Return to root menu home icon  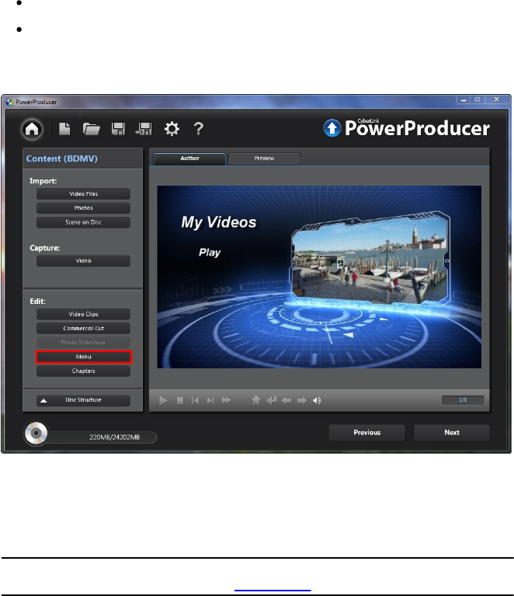click(x=256, y=400)
